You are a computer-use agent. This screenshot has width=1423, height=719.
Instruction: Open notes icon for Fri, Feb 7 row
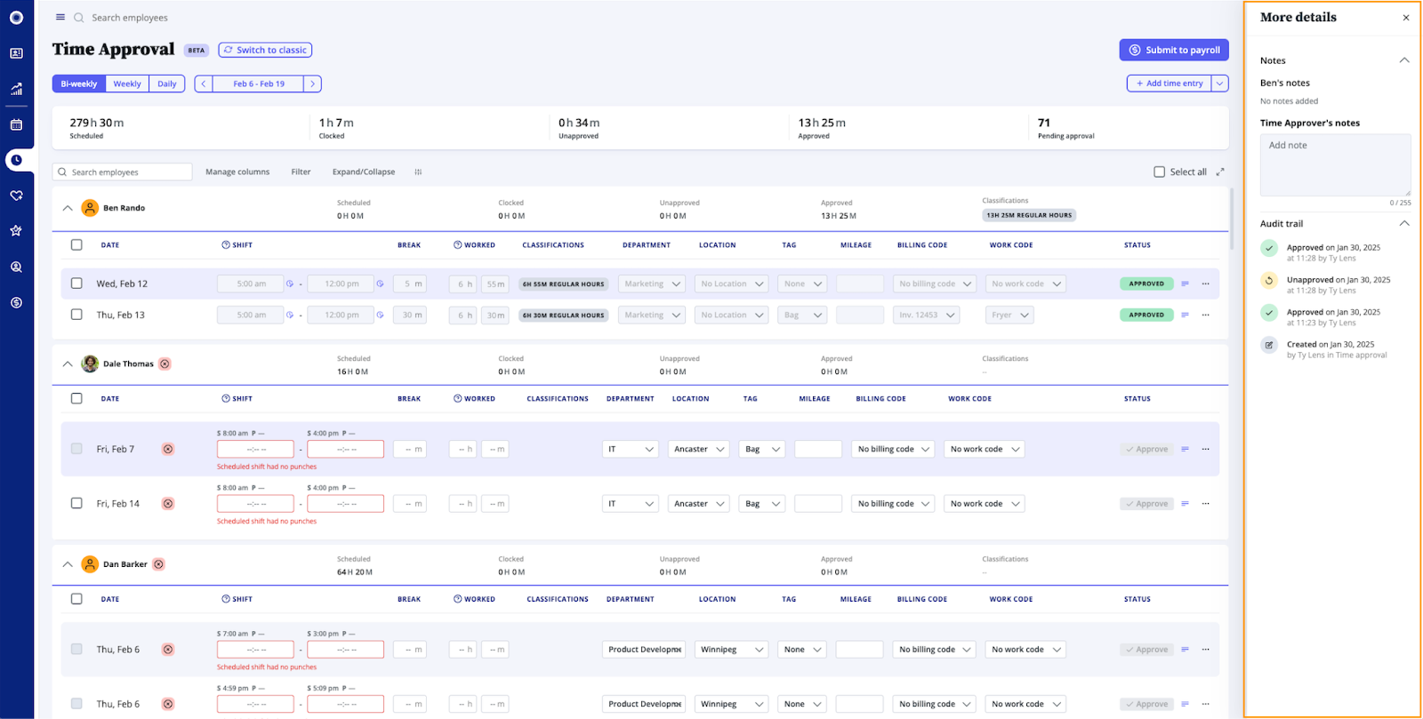point(1185,450)
